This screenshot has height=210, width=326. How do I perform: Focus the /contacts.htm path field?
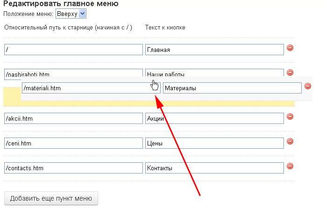tap(73, 168)
